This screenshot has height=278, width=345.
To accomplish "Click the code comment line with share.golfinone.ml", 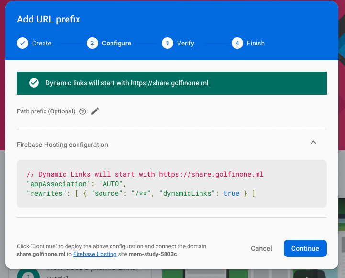I will click(145, 175).
